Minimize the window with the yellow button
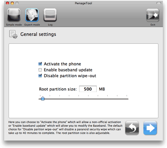The image size is (167, 148). coord(12,3)
